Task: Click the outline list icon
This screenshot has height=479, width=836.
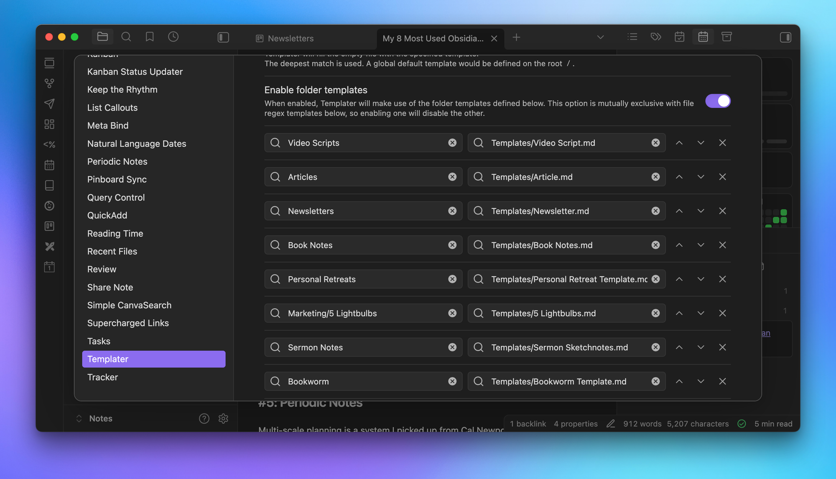Action: pyautogui.click(x=632, y=37)
